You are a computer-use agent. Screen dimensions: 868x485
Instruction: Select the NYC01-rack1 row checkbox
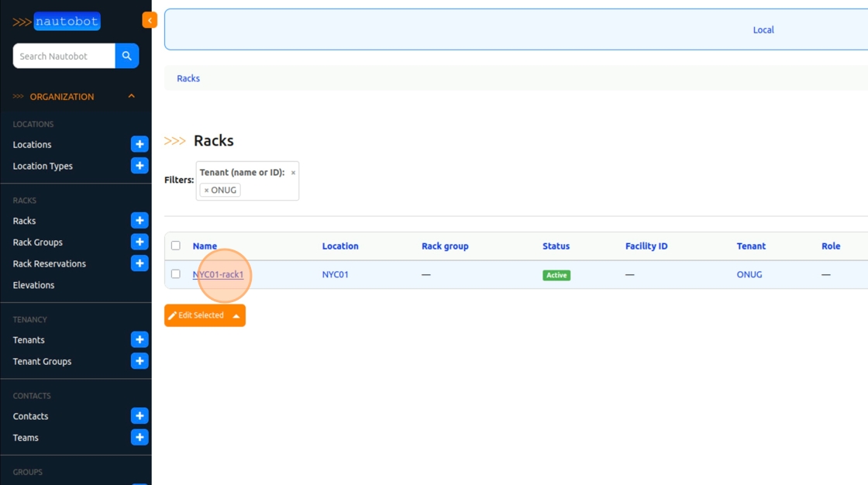175,273
